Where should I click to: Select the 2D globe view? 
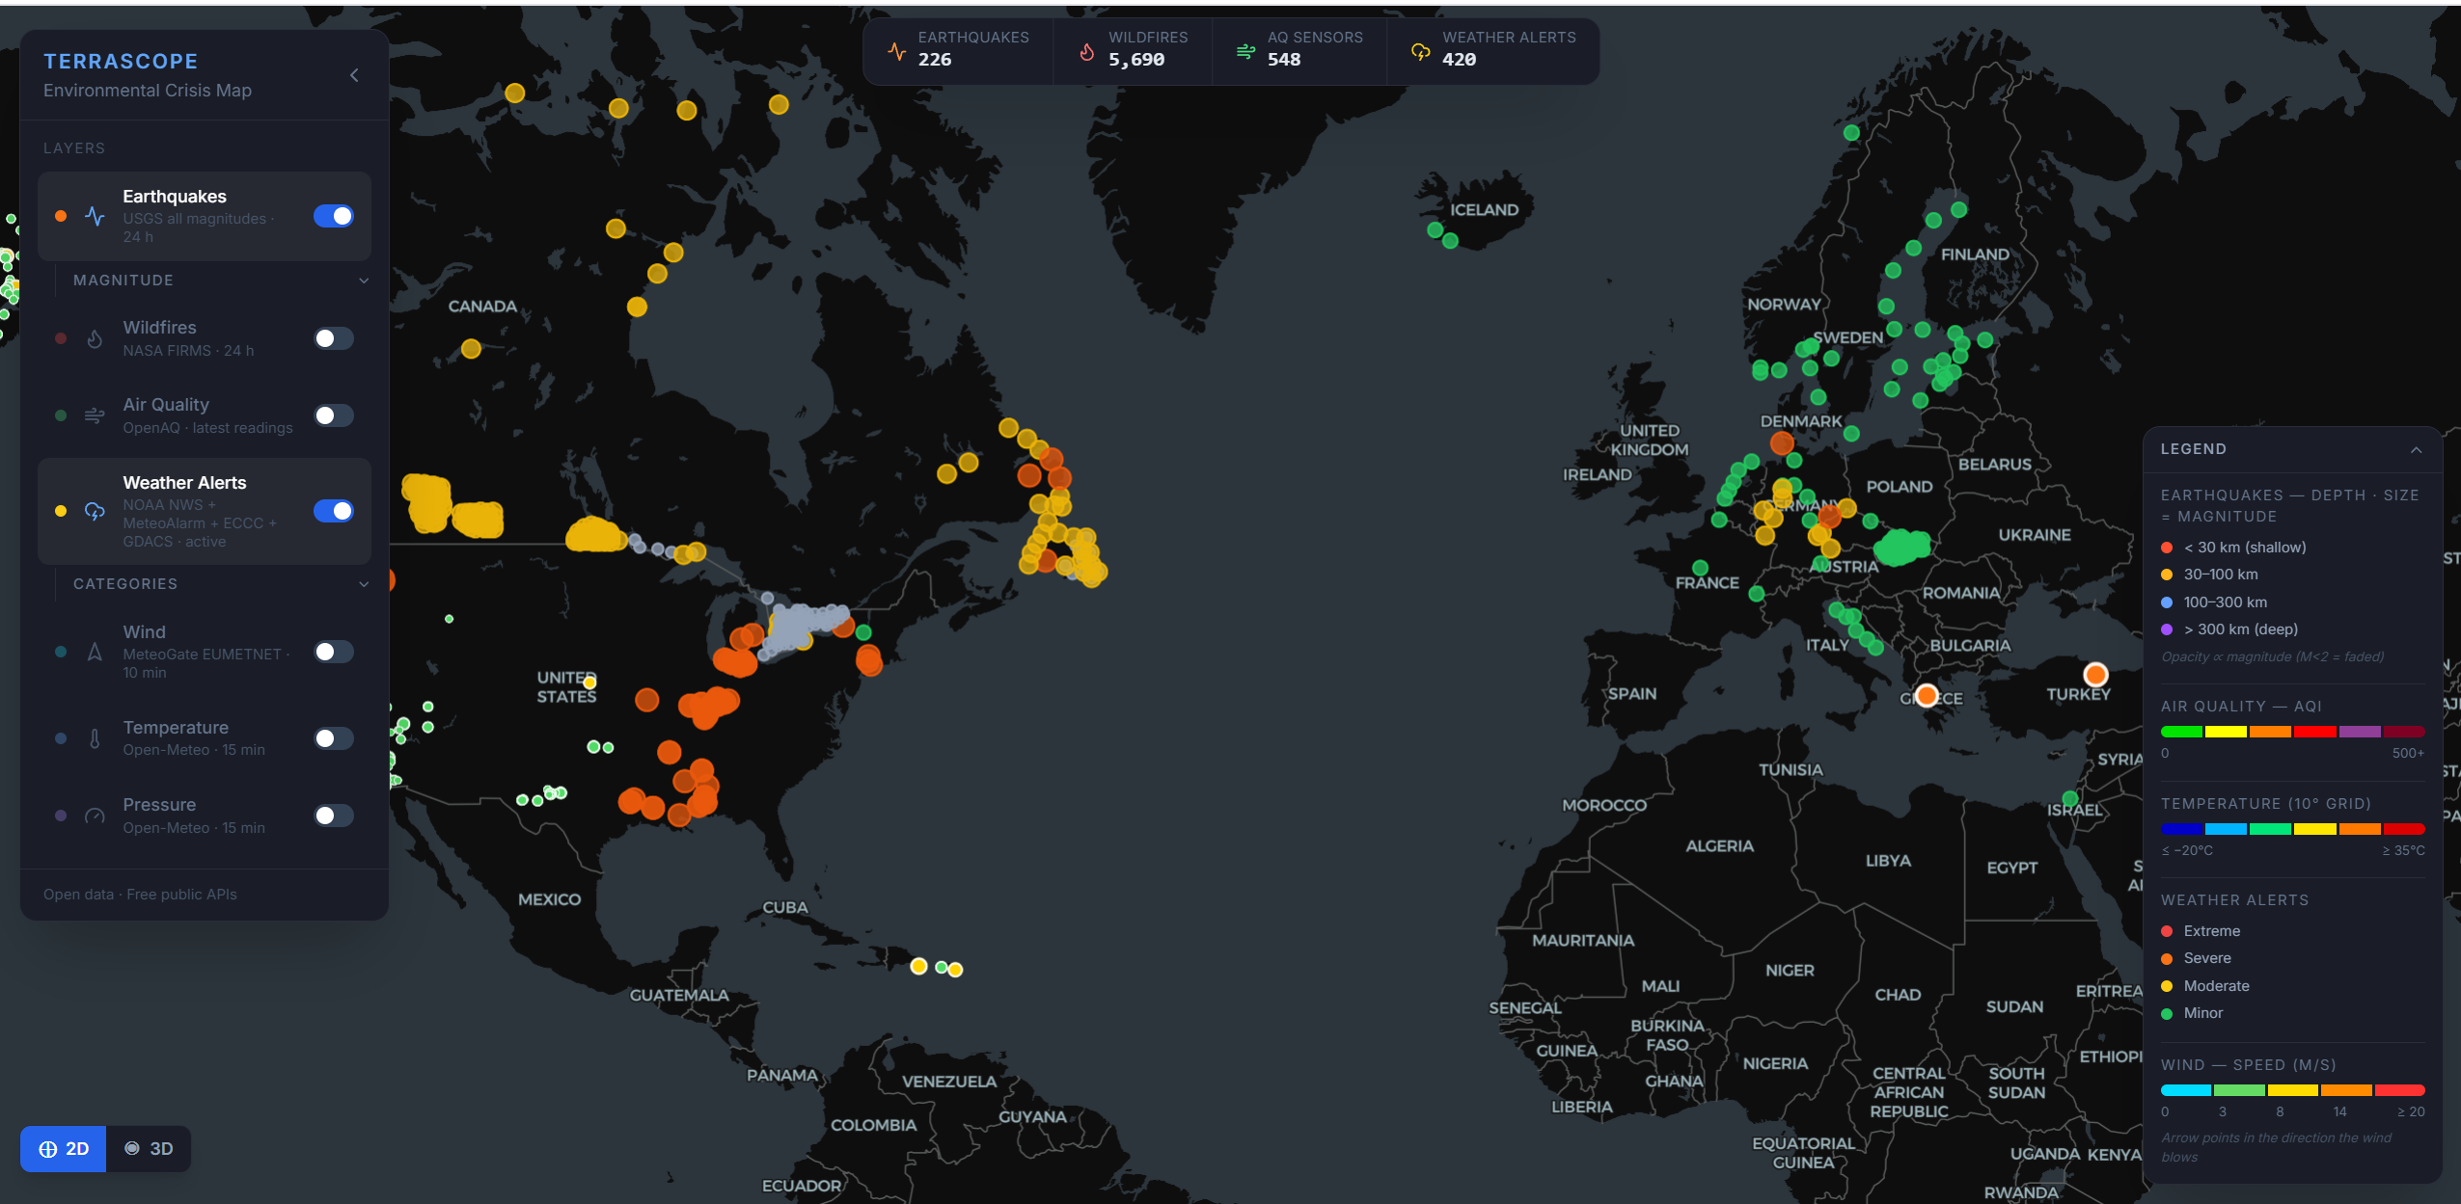[63, 1148]
